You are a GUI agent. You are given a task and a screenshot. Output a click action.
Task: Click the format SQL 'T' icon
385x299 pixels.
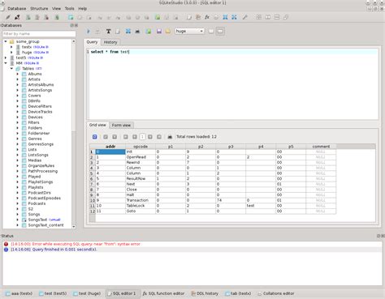coord(108,32)
